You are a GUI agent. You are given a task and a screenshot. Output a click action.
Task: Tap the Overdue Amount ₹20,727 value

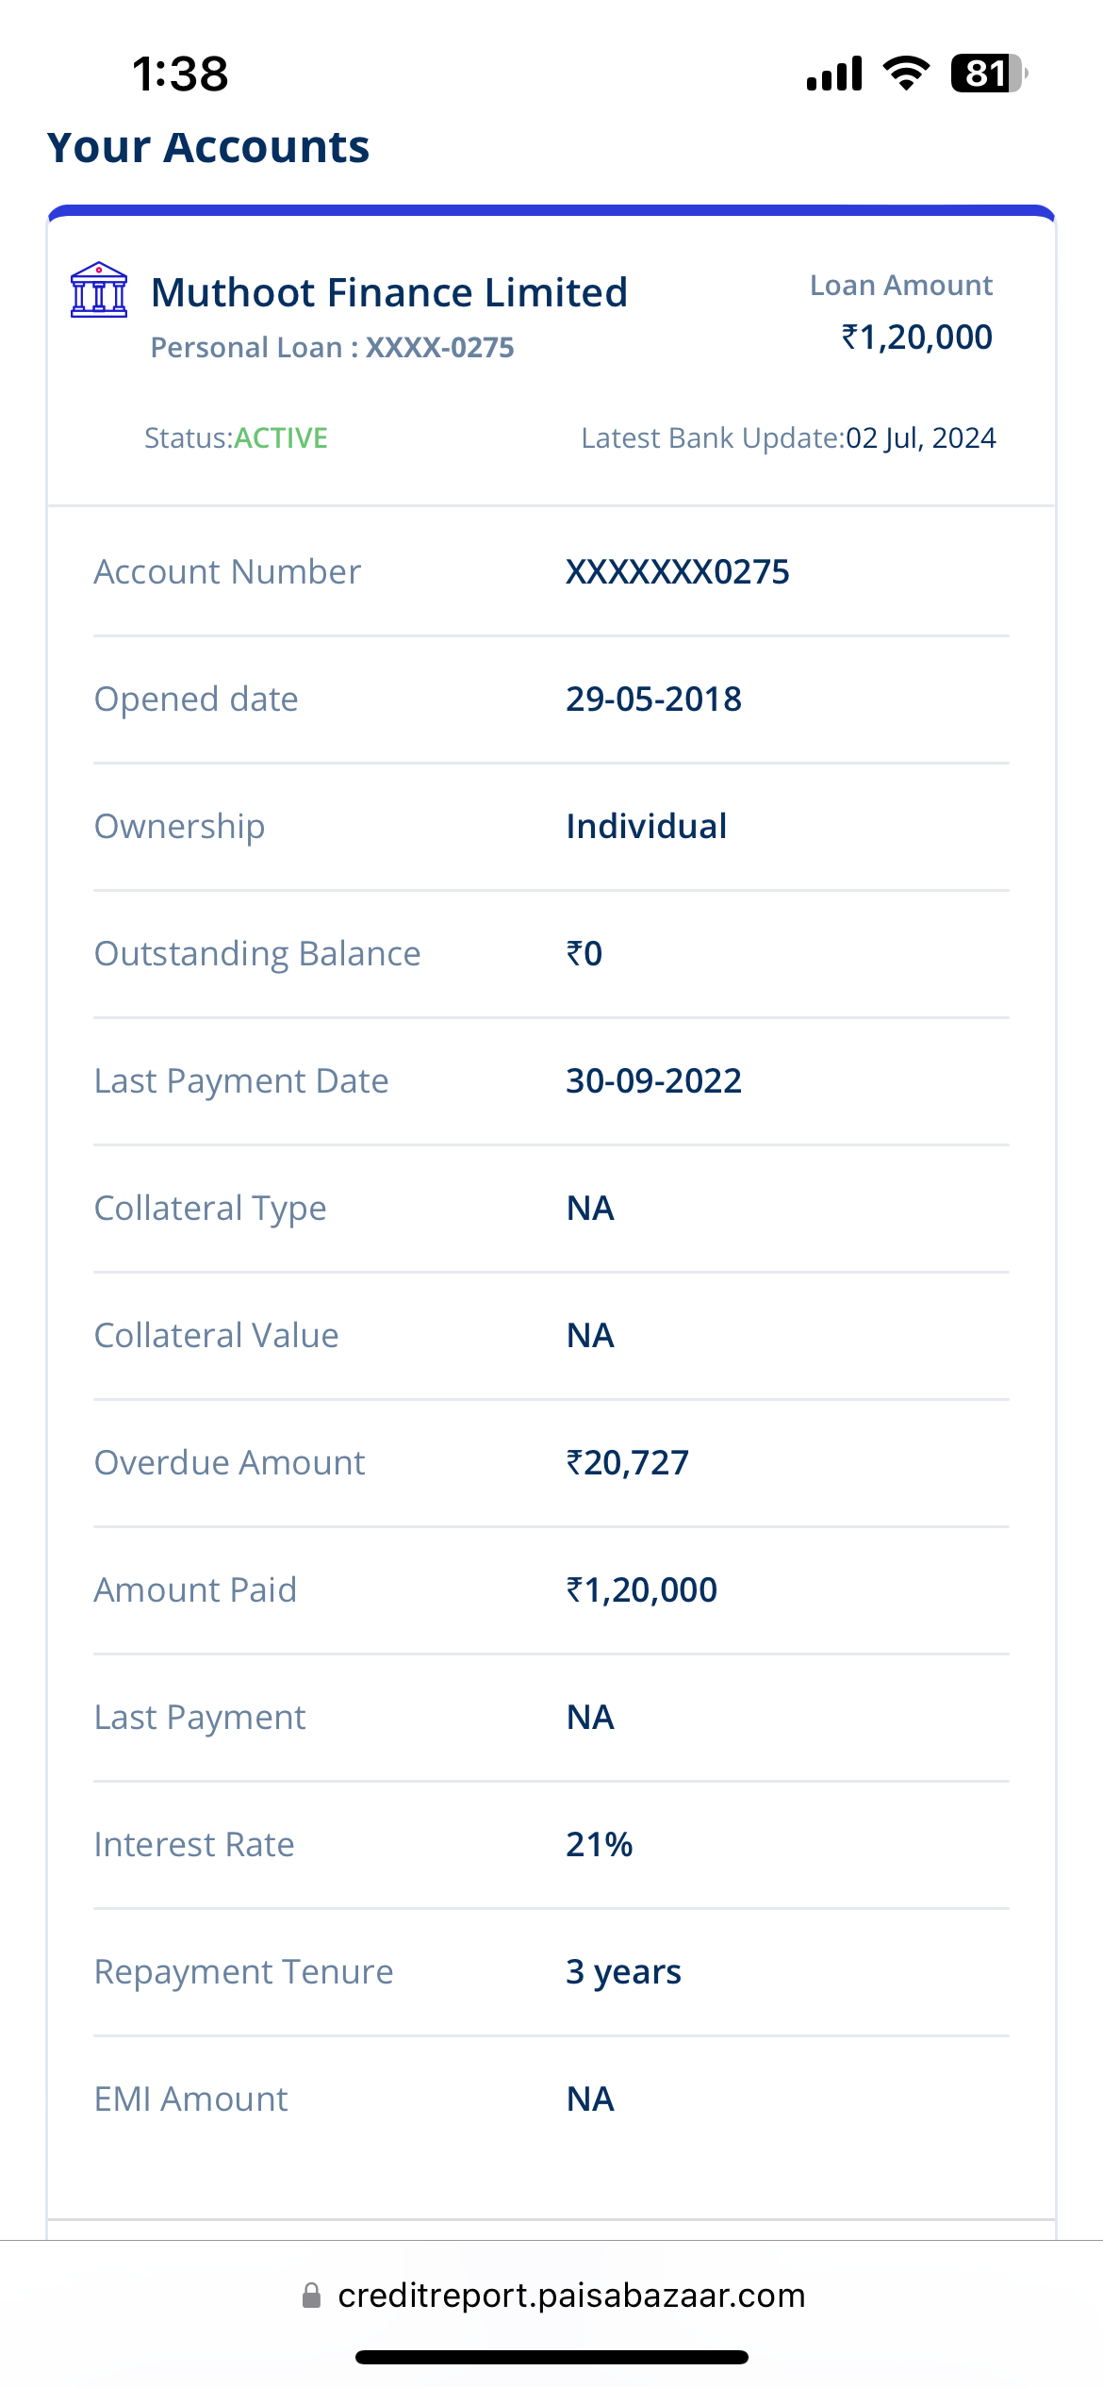(627, 1463)
